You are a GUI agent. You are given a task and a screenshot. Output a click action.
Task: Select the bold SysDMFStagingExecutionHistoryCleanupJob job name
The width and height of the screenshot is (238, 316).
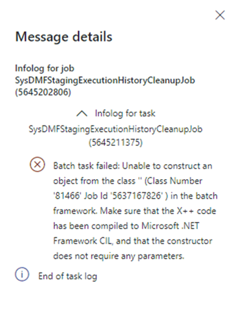coord(105,80)
